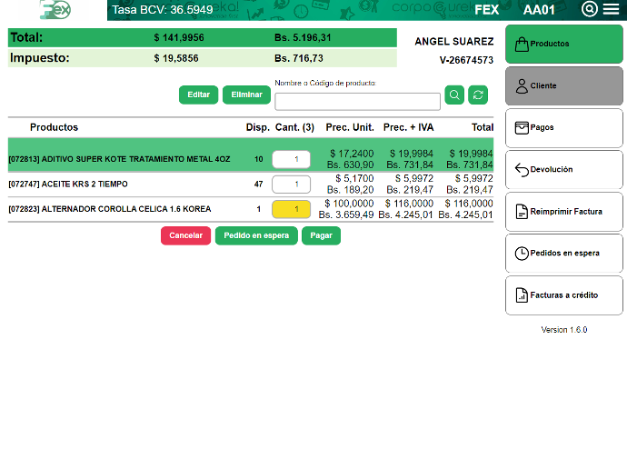627x469 pixels.
Task: Open the Pagos section
Action: [563, 128]
